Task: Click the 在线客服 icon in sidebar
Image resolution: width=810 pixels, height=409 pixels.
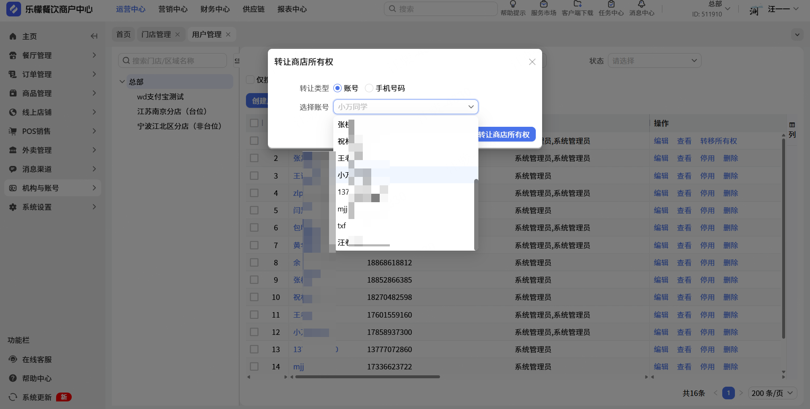Action: click(13, 359)
